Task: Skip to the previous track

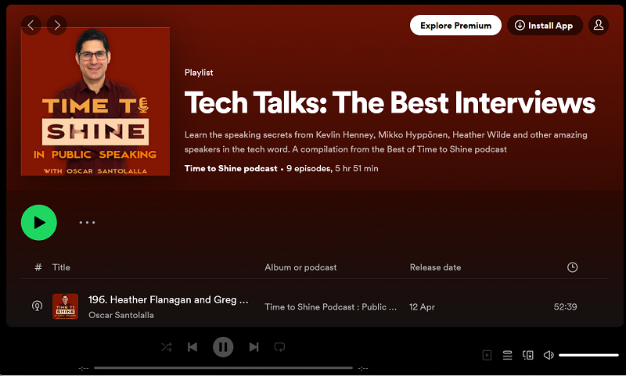Action: point(192,347)
